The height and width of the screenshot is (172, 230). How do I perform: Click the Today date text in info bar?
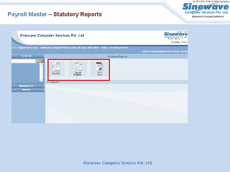[x=114, y=48]
